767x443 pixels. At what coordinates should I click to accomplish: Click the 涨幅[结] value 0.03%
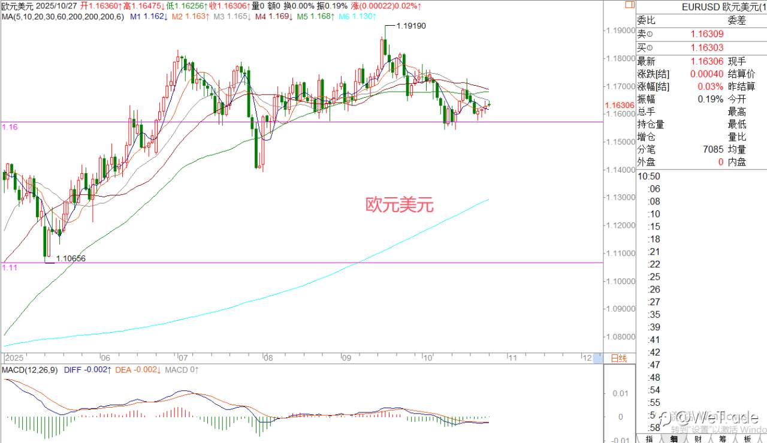(711, 86)
